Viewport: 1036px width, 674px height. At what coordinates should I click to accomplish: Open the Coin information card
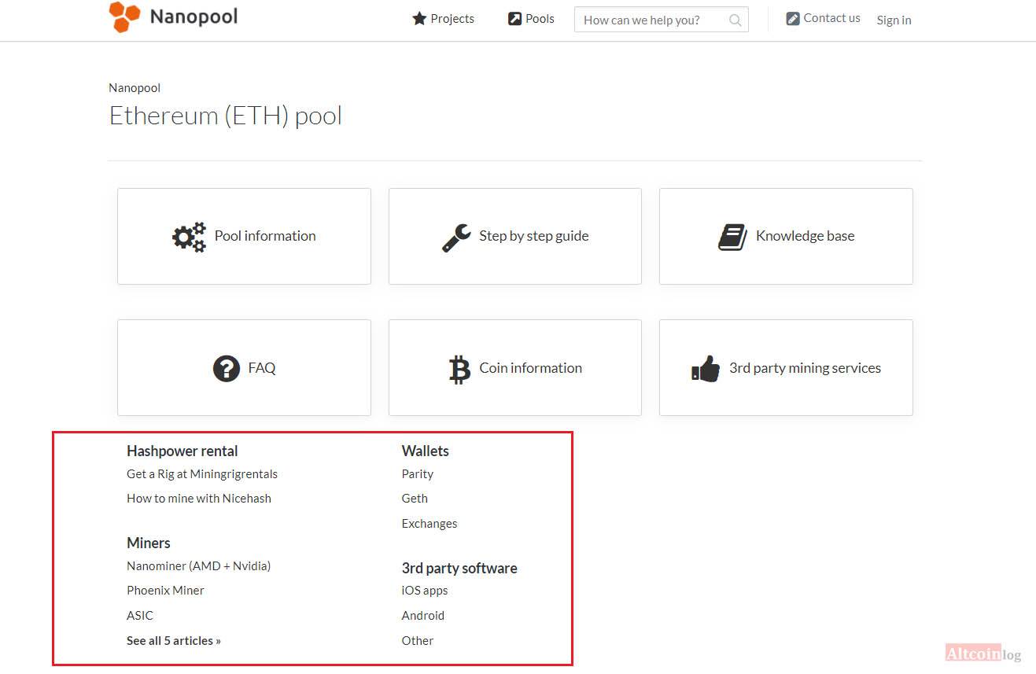(515, 367)
